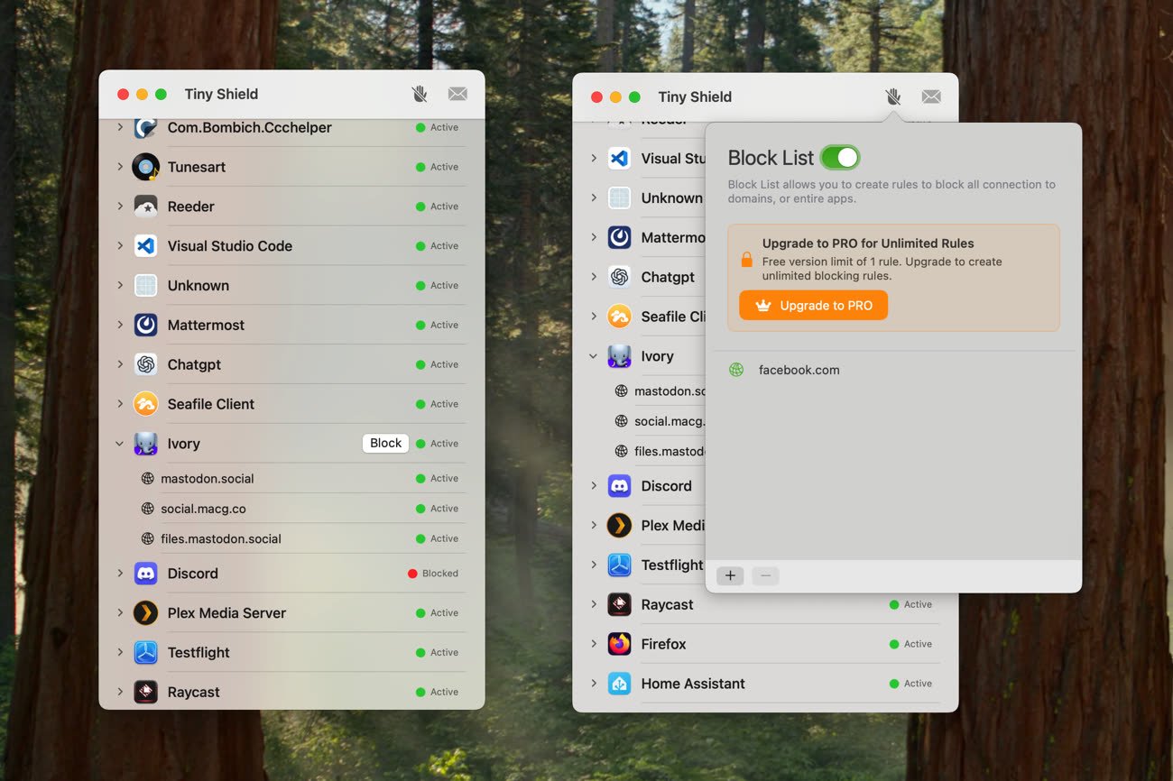The height and width of the screenshot is (781, 1173).
Task: Click the envelope icon in right Tiny Shield window
Action: pyautogui.click(x=931, y=96)
